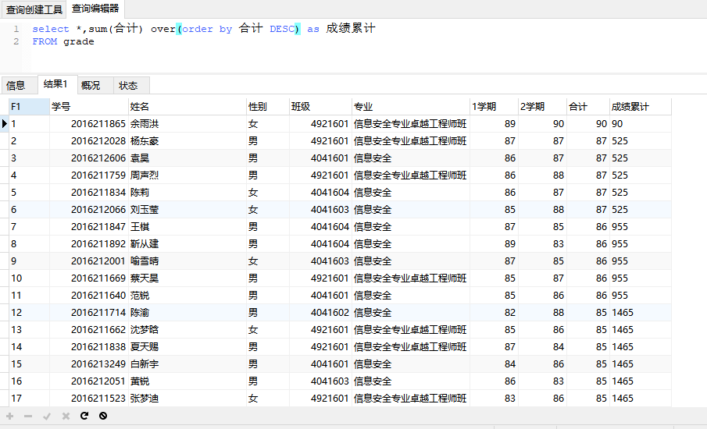The image size is (707, 429).
Task: Click the 班级 column header
Action: tap(320, 107)
